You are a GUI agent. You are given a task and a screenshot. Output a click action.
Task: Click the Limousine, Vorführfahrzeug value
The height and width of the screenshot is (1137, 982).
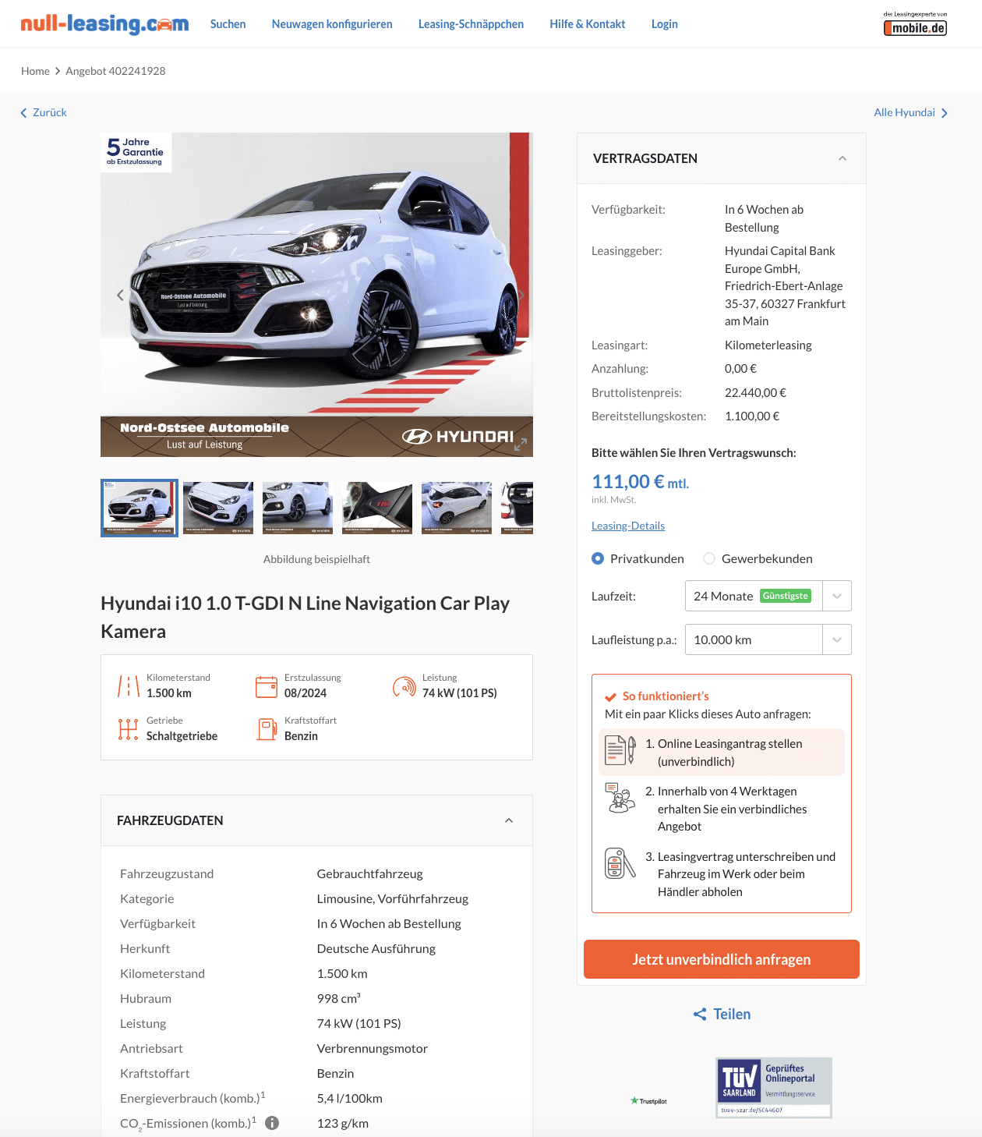[x=393, y=898]
